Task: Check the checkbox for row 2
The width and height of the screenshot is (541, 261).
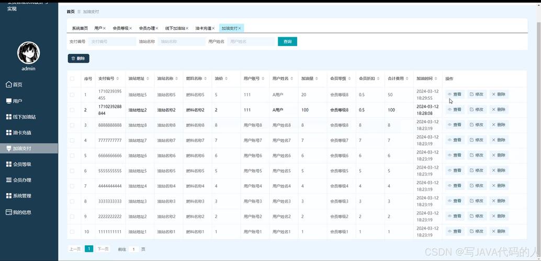Action: (72, 110)
